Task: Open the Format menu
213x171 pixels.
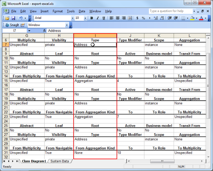Action: (58, 11)
